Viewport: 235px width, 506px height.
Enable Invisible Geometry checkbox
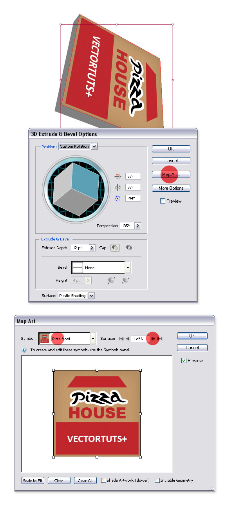click(x=157, y=480)
